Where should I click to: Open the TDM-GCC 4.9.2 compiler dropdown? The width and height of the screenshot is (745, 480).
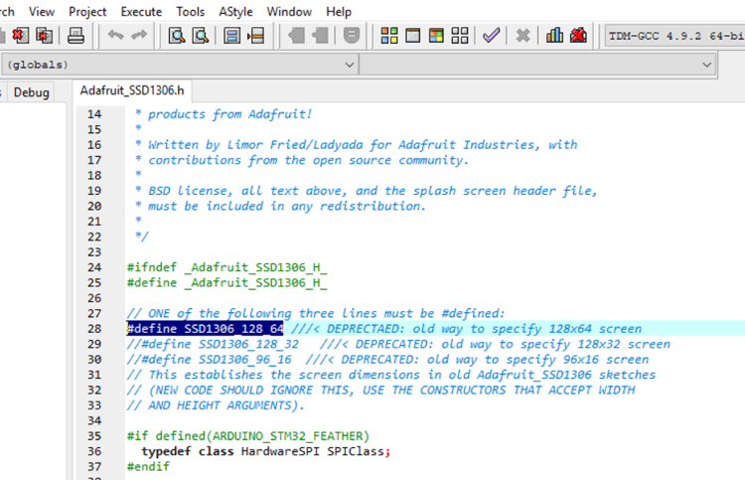673,36
